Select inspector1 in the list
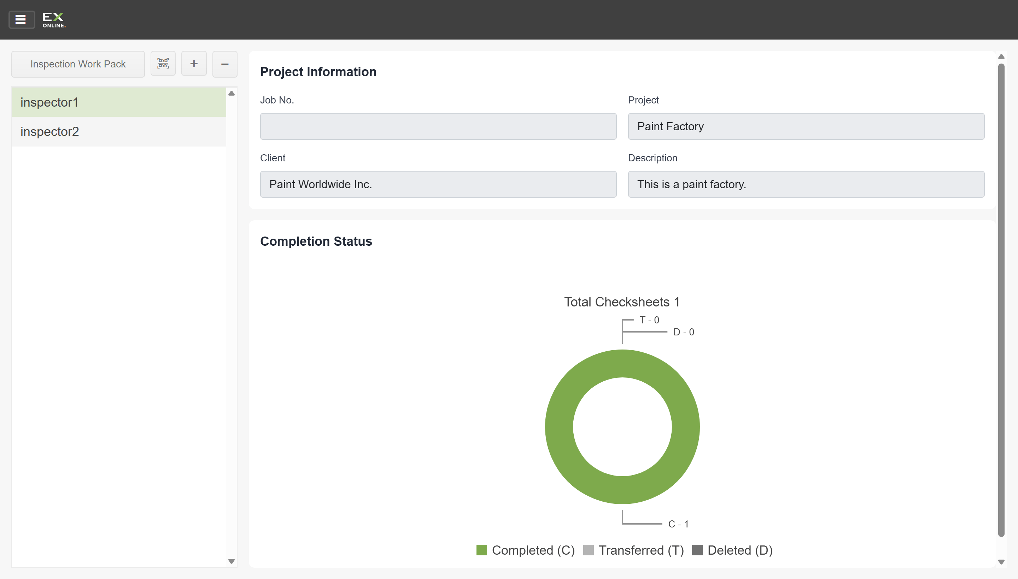1018x579 pixels. pos(119,102)
